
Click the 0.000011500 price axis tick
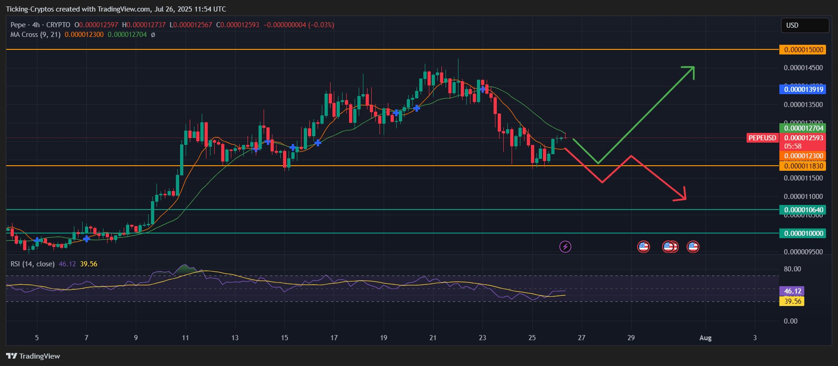pos(803,178)
